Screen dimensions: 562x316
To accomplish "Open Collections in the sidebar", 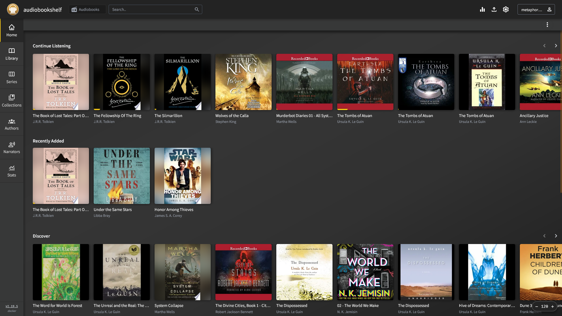I will click(12, 101).
